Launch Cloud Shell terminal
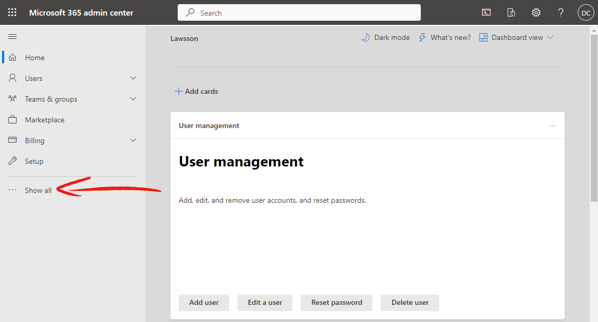This screenshot has width=598, height=322. tap(486, 12)
